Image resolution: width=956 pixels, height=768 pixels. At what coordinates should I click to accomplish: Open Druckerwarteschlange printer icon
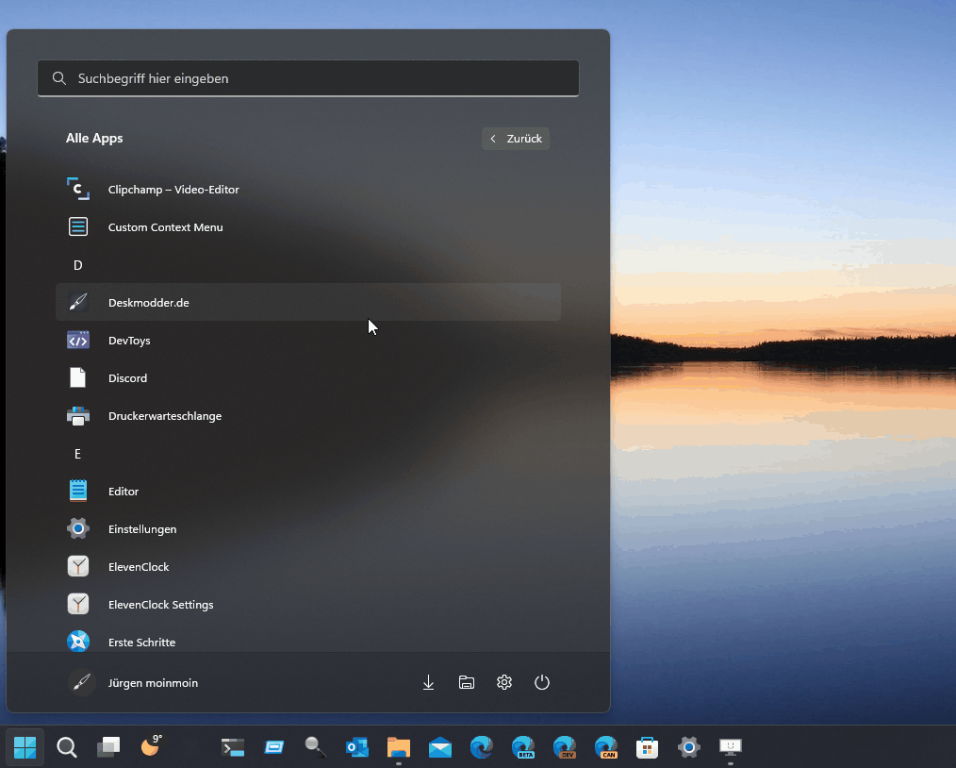(78, 416)
